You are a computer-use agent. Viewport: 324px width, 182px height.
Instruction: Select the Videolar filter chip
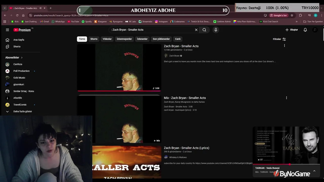pos(107,39)
